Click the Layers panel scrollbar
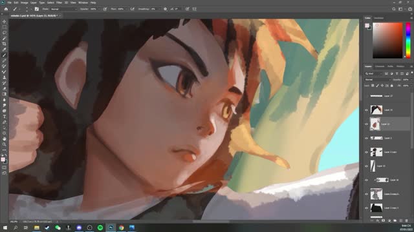Screen dimensions: 414x232 pos(412,121)
